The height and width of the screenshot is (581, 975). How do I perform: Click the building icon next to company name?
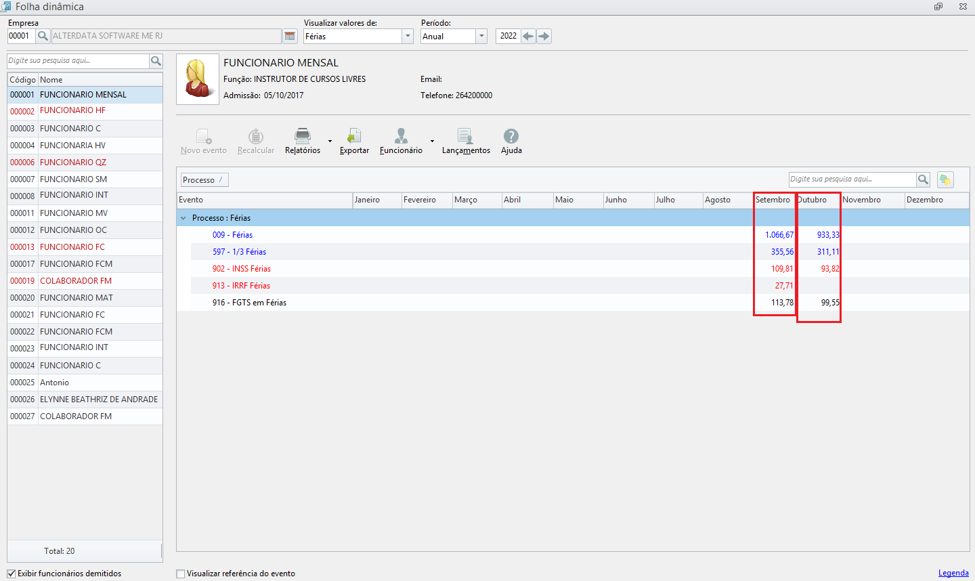pos(290,36)
